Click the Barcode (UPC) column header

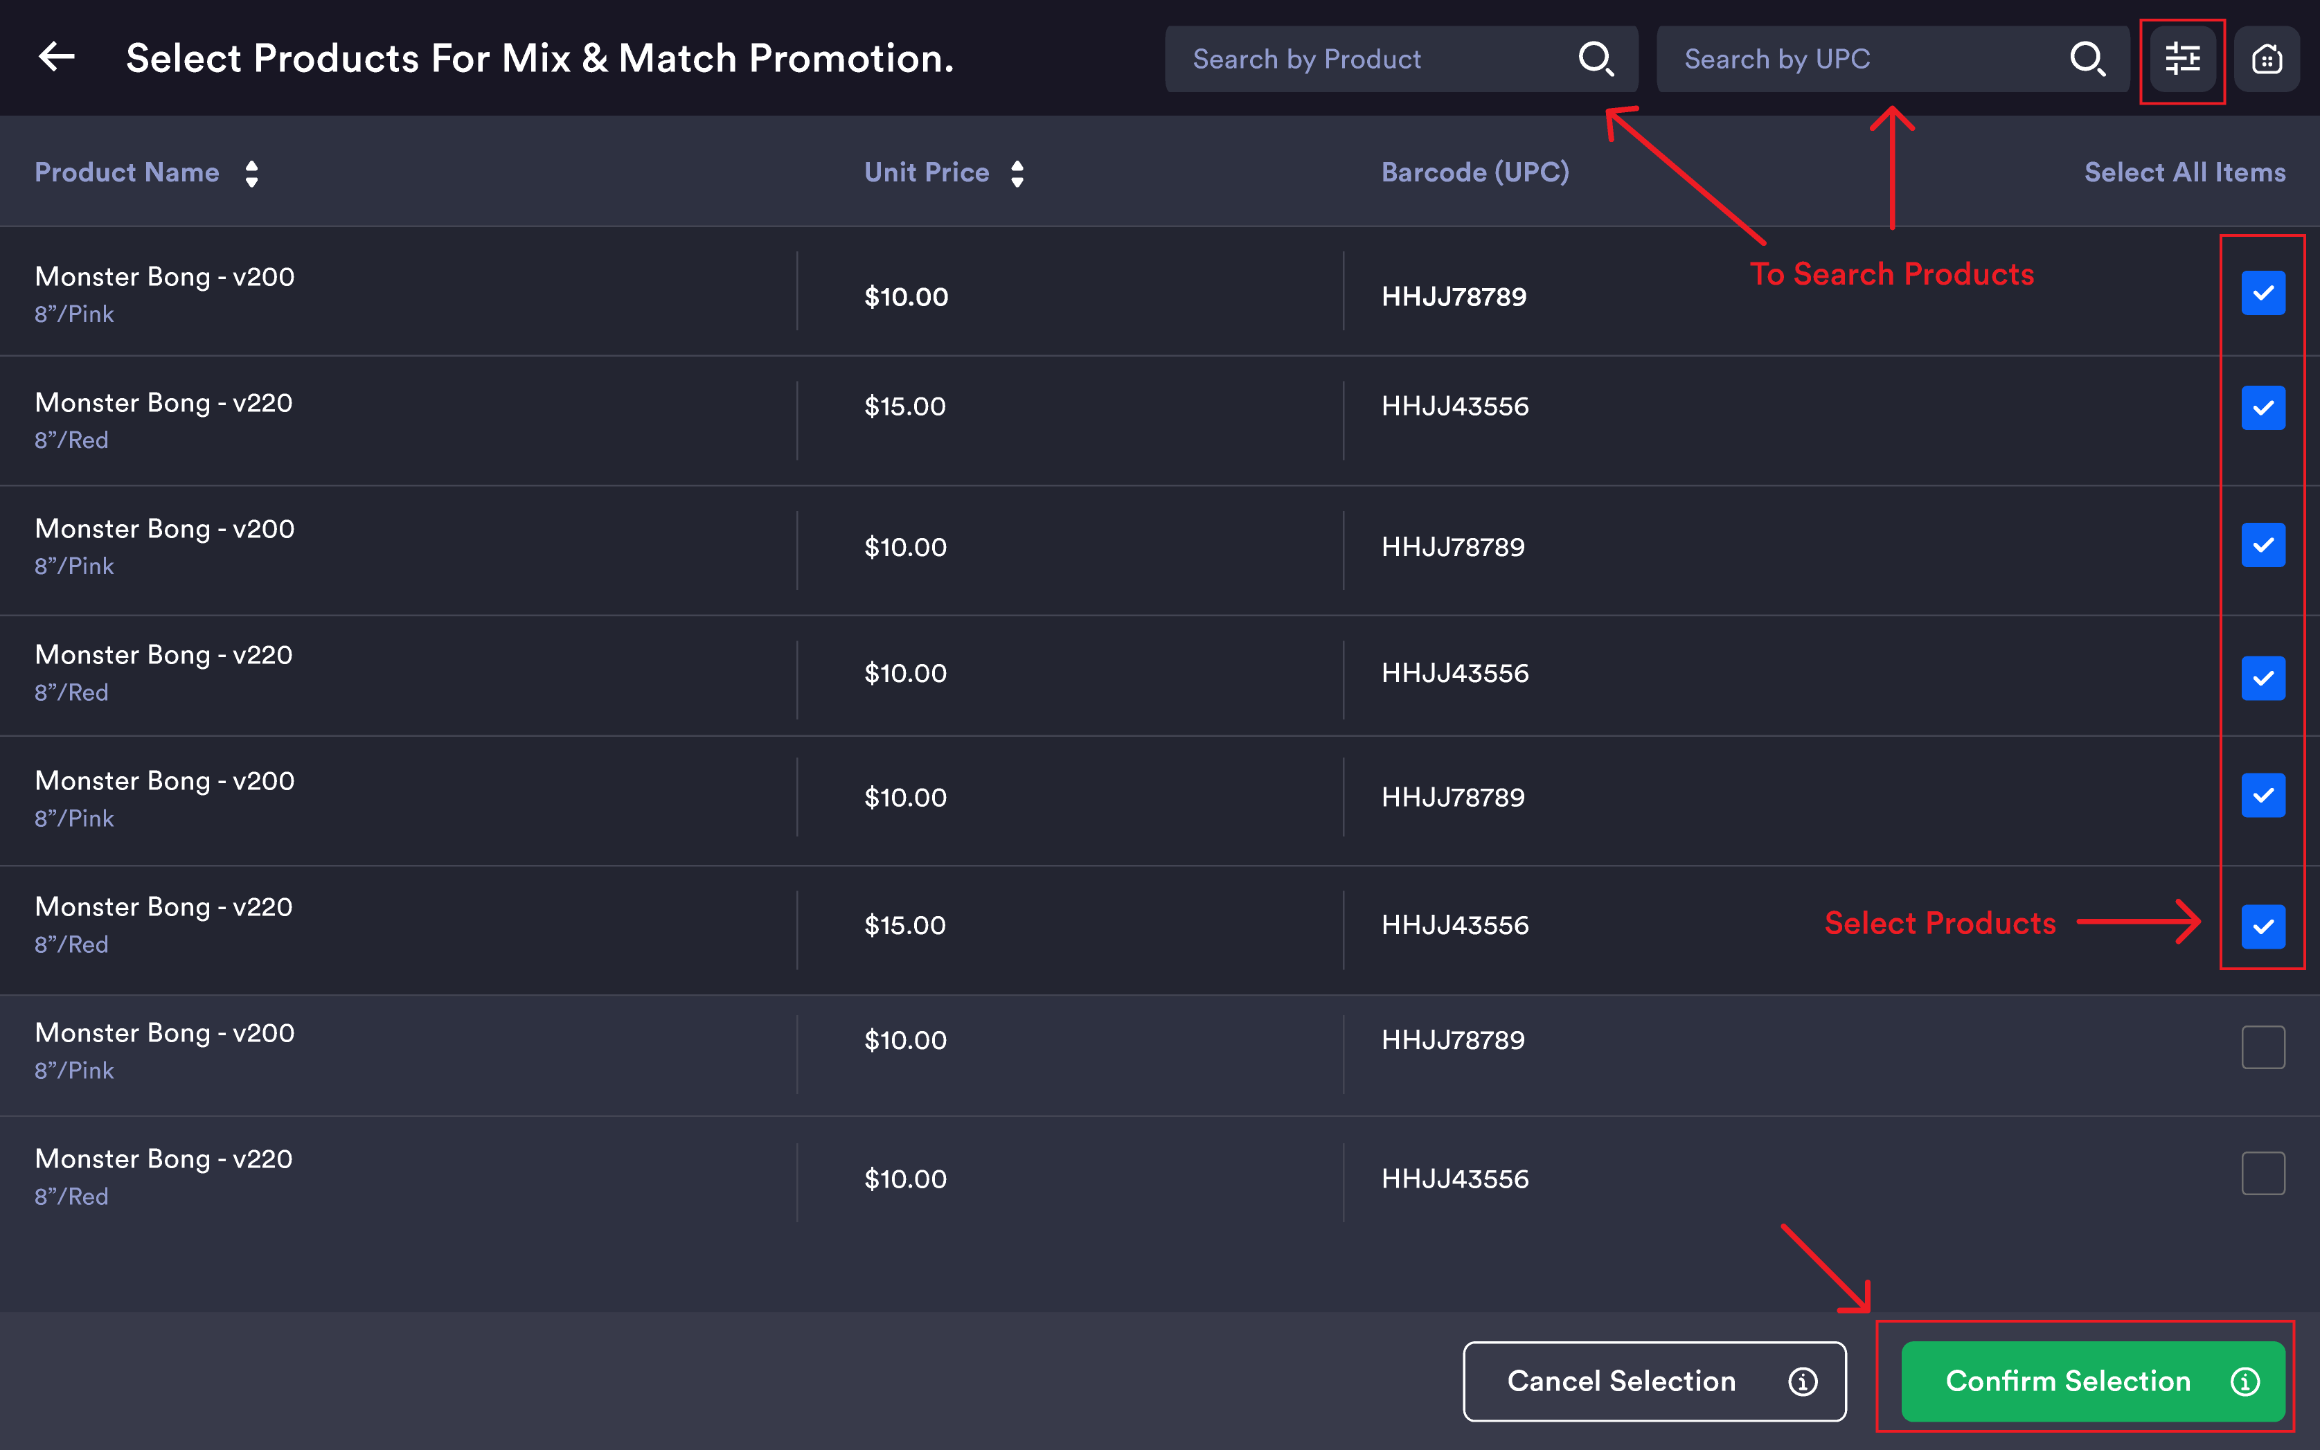pyautogui.click(x=1475, y=172)
